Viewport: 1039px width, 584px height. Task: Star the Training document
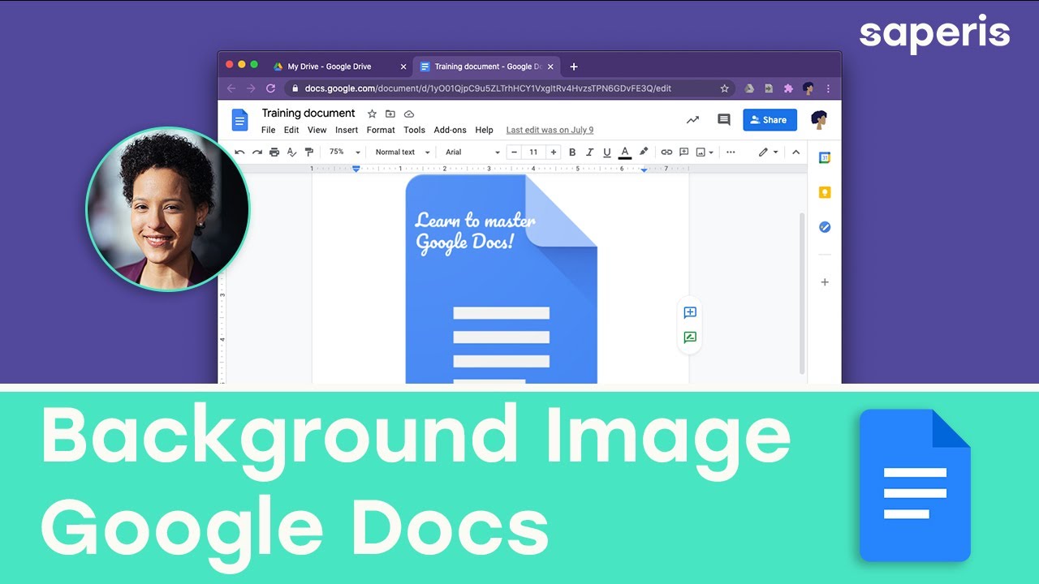[372, 114]
